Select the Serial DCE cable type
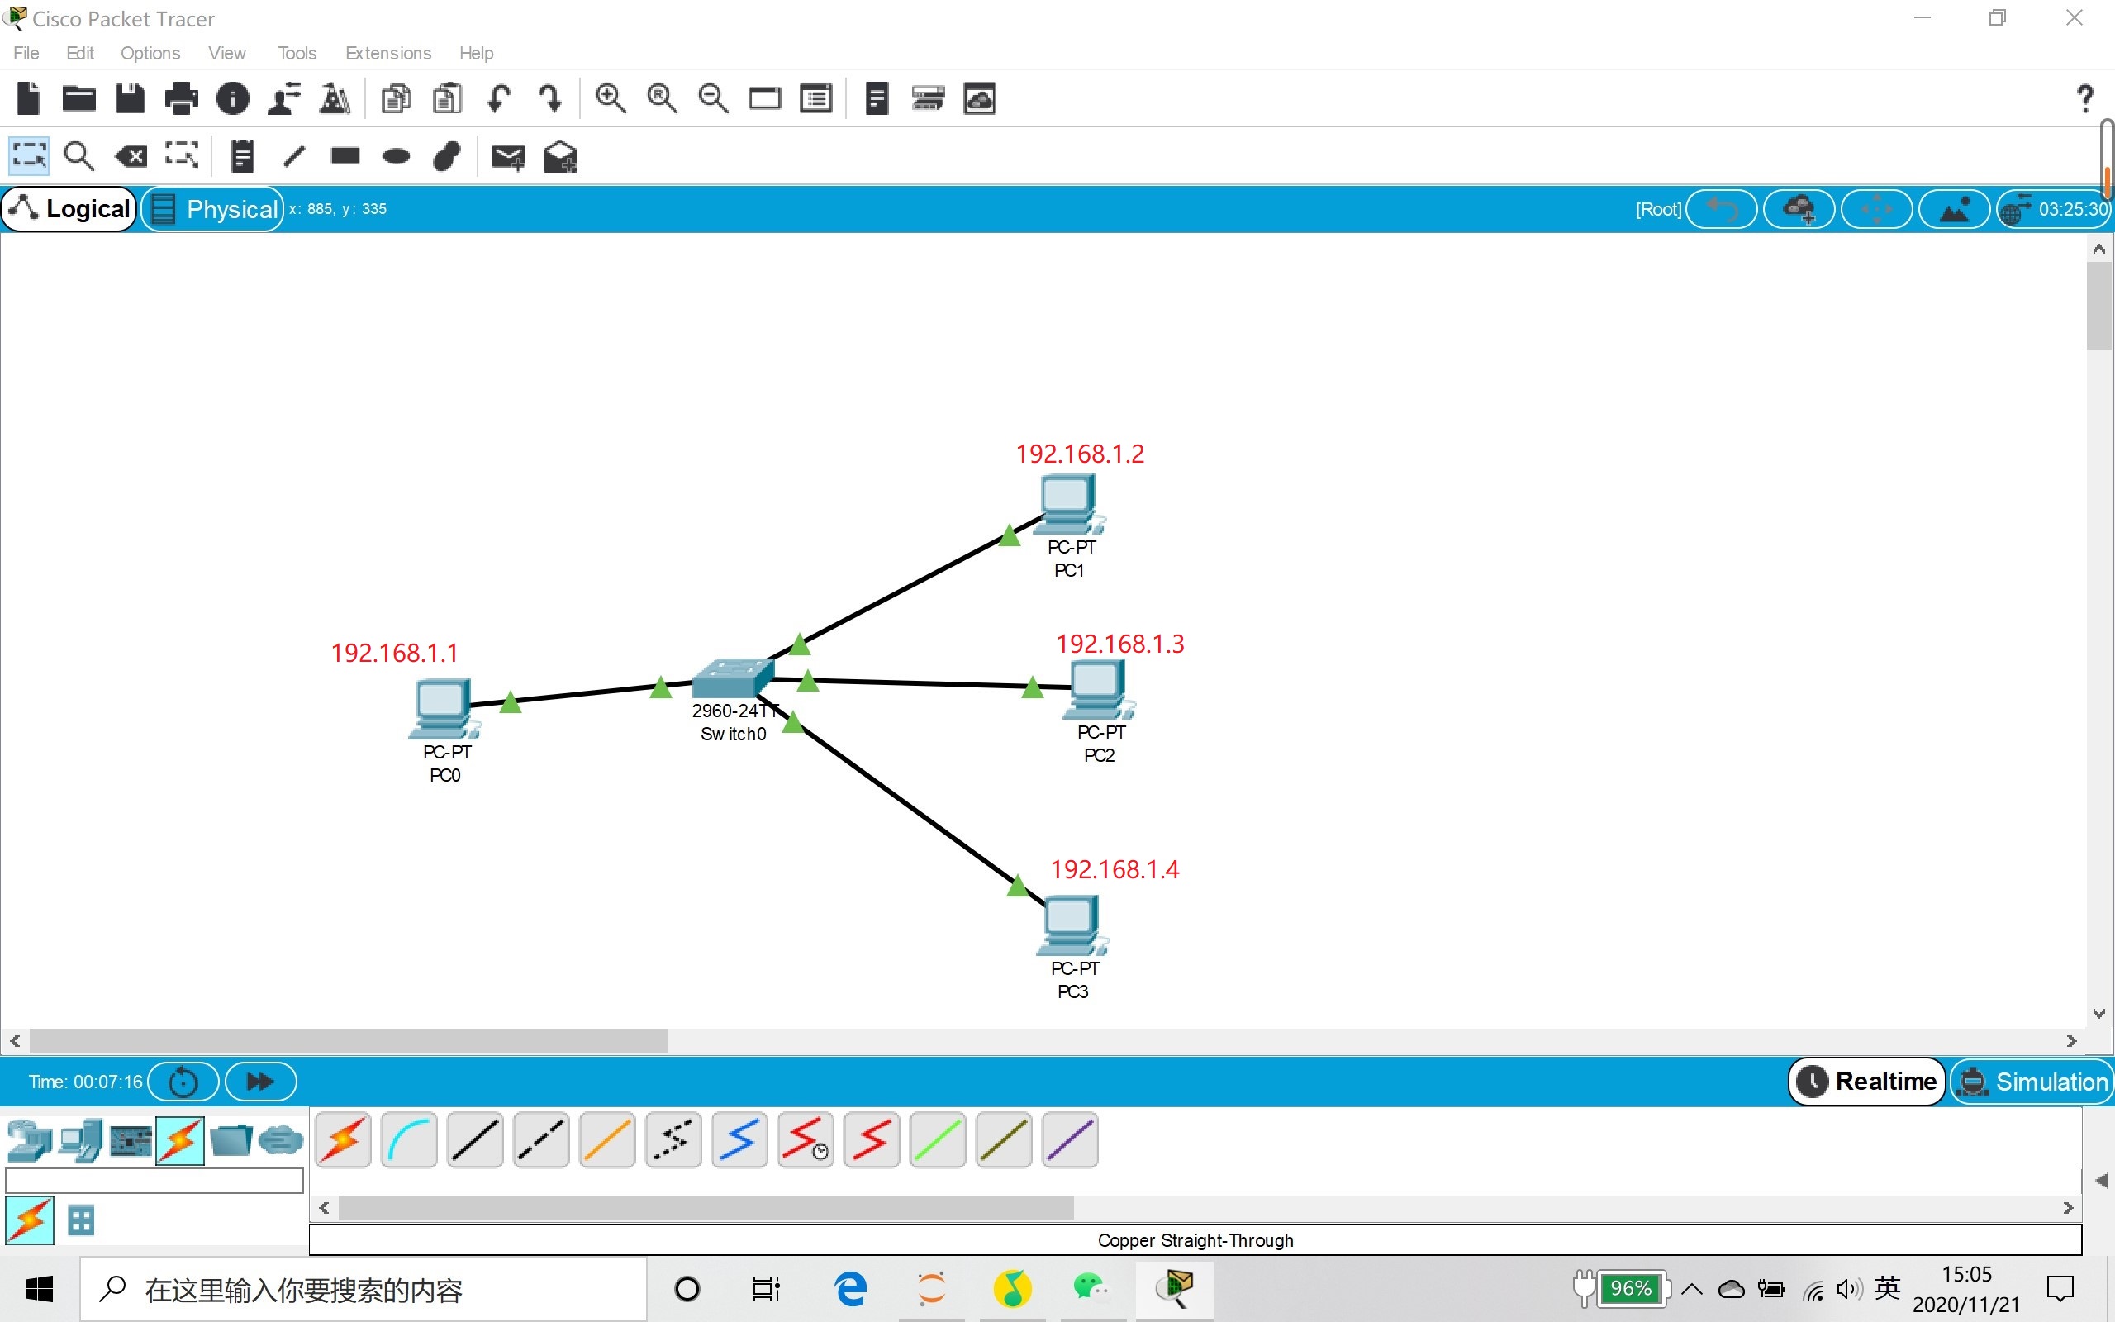Image resolution: width=2115 pixels, height=1322 pixels. coord(805,1140)
